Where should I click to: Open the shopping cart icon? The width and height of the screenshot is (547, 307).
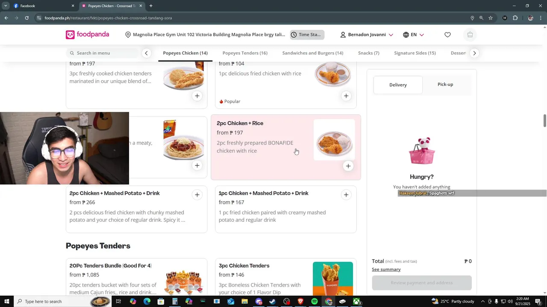pos(470,35)
